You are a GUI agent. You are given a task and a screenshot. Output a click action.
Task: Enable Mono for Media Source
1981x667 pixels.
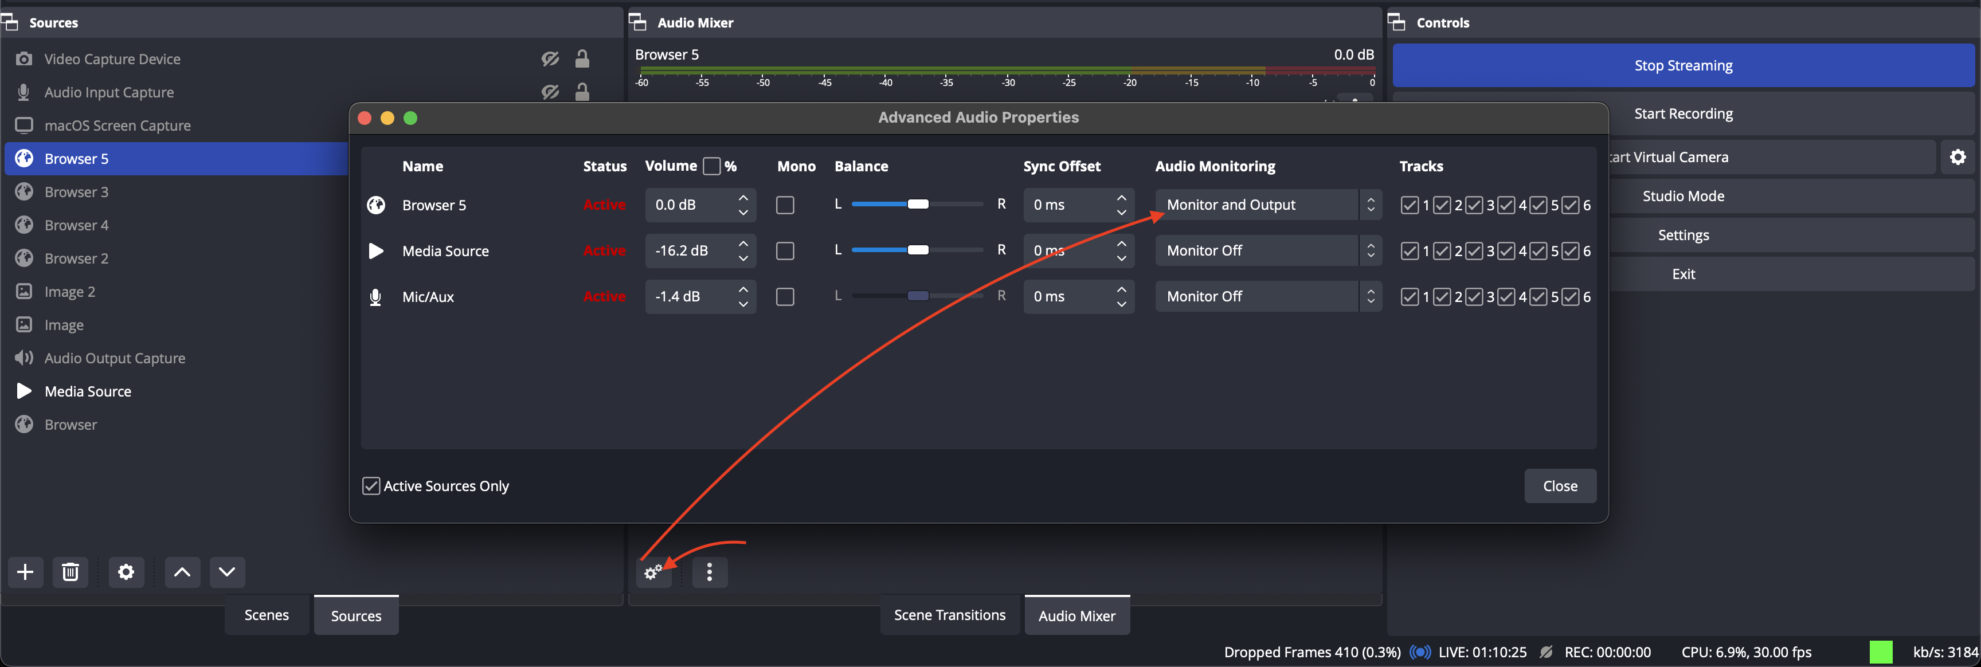click(785, 252)
